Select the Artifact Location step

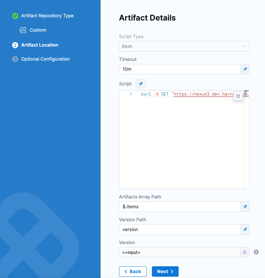tap(39, 45)
